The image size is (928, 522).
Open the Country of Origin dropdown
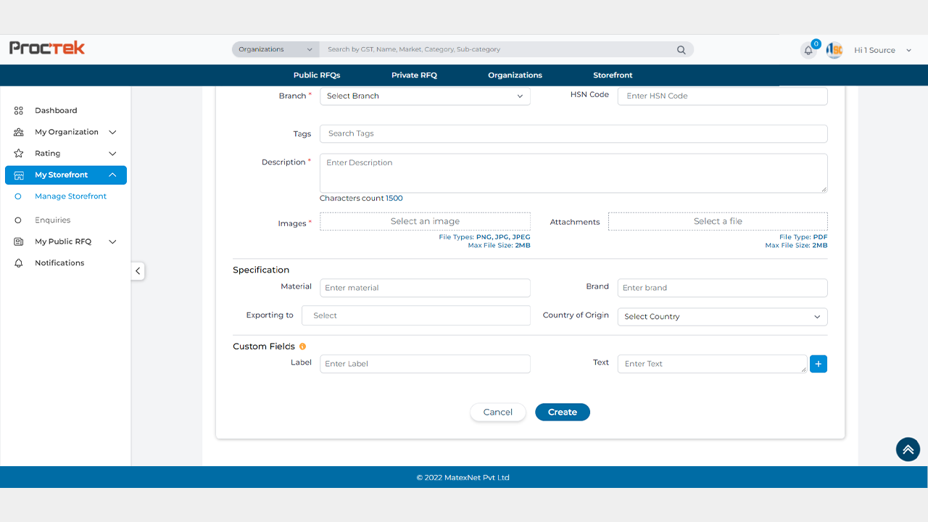pos(722,317)
